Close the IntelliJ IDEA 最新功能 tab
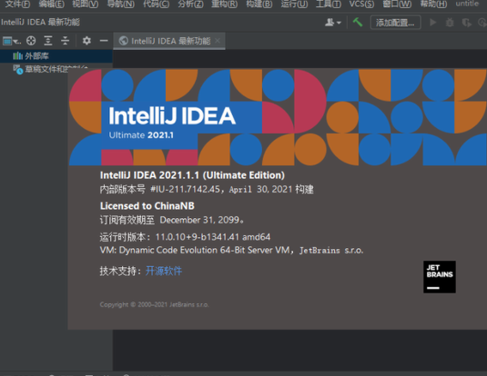The width and height of the screenshot is (487, 376). 218,41
